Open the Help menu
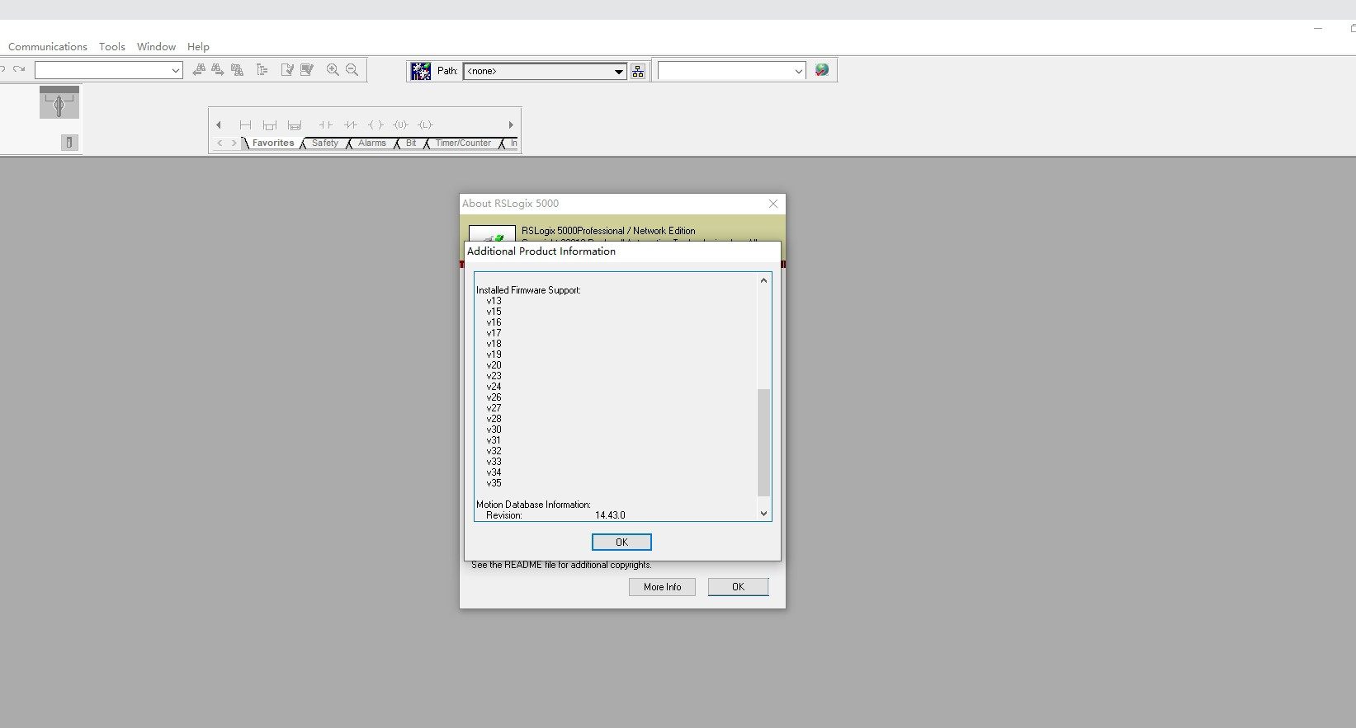The height and width of the screenshot is (728, 1356). click(198, 47)
